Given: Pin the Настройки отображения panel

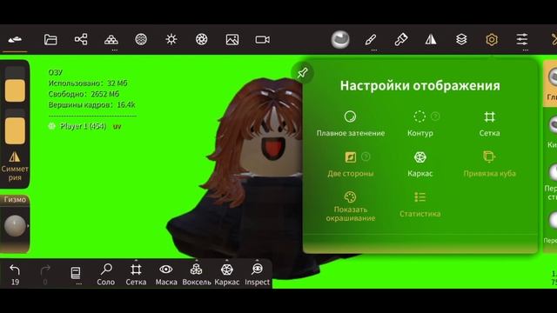Looking at the screenshot, I should coord(302,73).
